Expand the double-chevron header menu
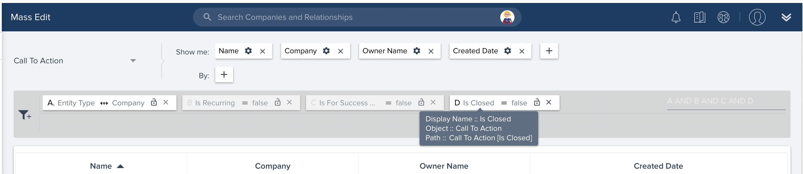 (786, 17)
